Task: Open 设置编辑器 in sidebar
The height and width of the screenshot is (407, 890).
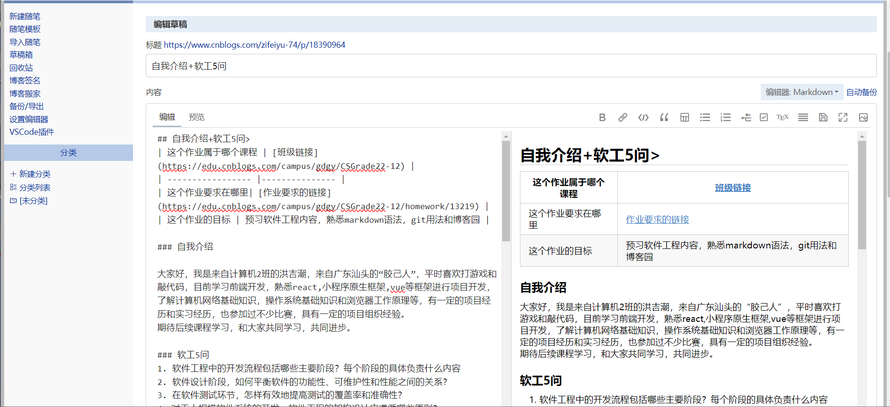Action: pos(29,119)
